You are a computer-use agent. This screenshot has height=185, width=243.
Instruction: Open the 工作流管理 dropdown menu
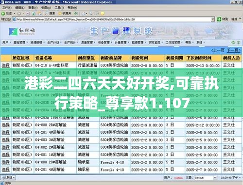click(x=174, y=43)
